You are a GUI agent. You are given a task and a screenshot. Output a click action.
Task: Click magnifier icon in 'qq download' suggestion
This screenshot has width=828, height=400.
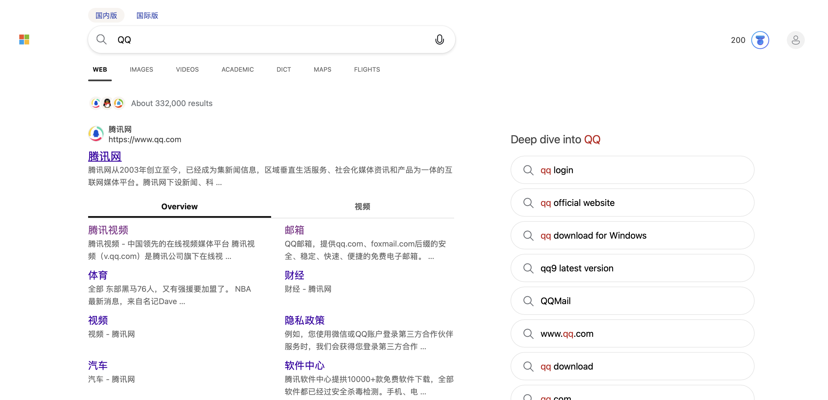pyautogui.click(x=528, y=366)
